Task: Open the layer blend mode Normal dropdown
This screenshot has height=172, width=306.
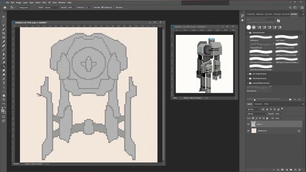Action: 257,114
